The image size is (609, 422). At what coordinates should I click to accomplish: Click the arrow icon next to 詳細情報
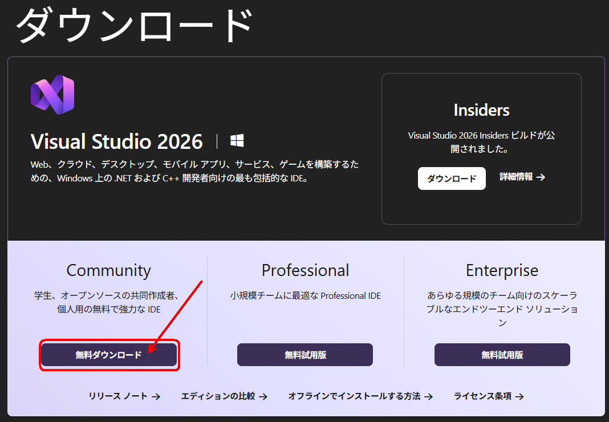(541, 177)
